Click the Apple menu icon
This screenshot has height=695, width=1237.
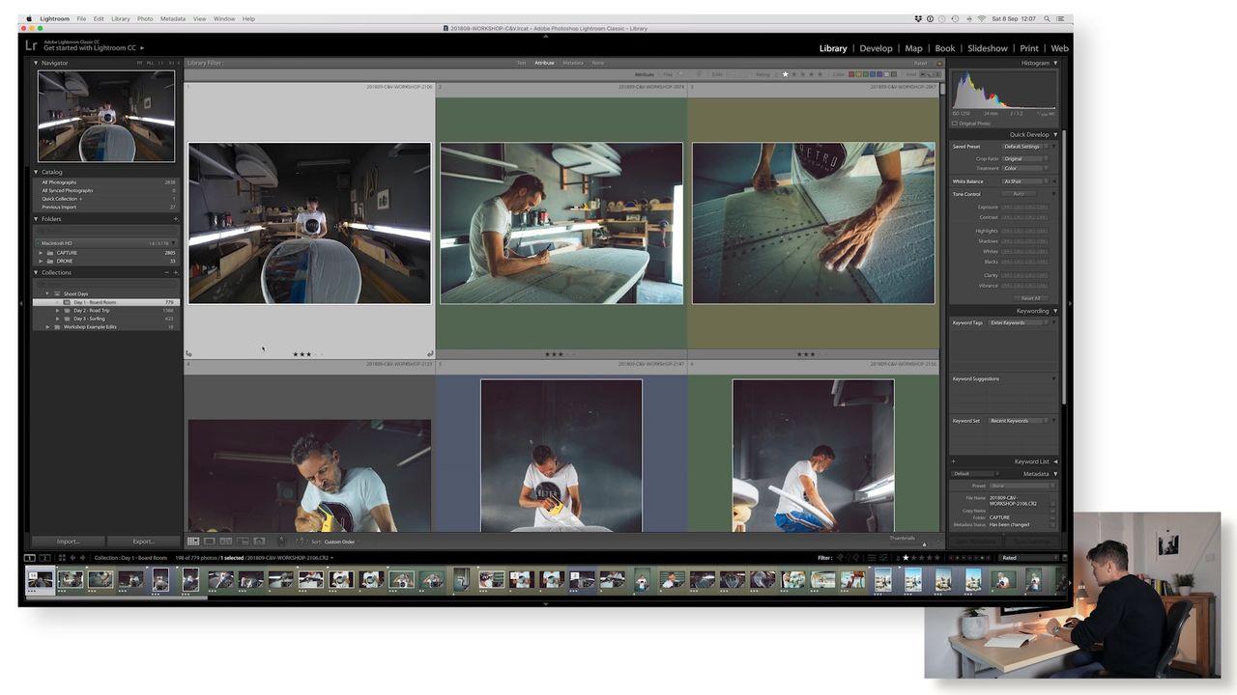coord(29,18)
